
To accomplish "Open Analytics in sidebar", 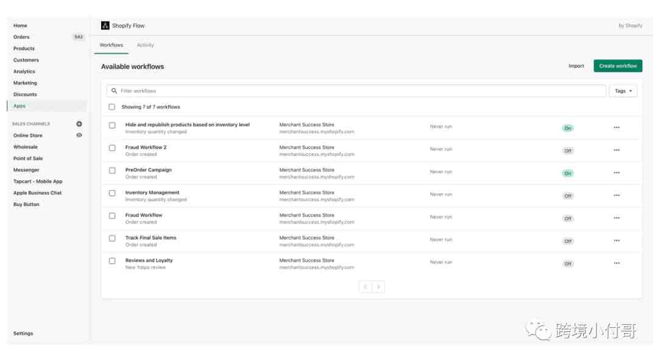I will tap(24, 72).
